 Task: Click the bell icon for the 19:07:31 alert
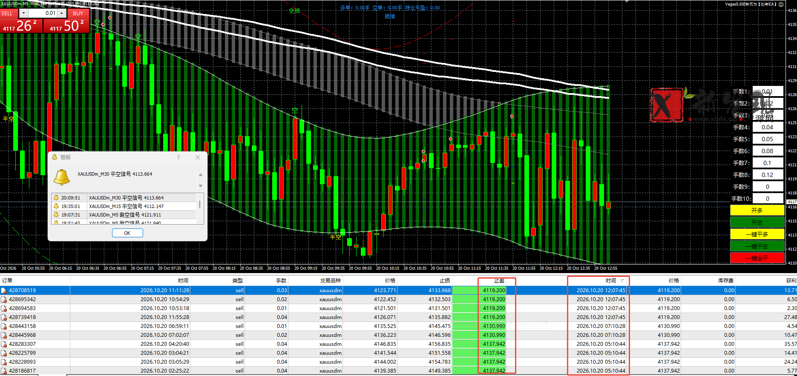[56, 215]
